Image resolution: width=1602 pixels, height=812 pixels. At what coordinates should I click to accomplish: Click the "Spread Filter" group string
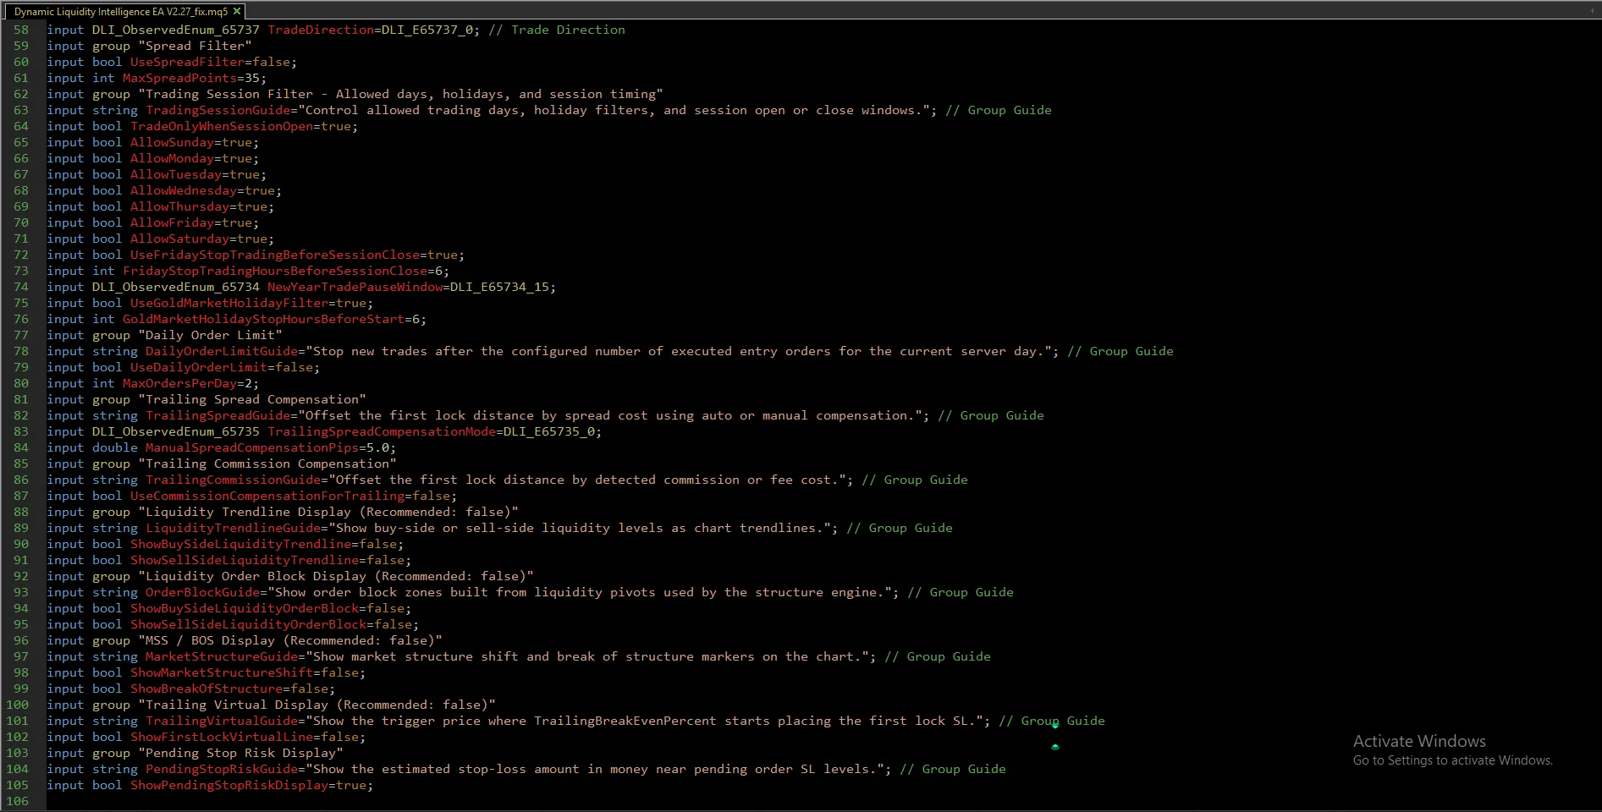pyautogui.click(x=195, y=46)
